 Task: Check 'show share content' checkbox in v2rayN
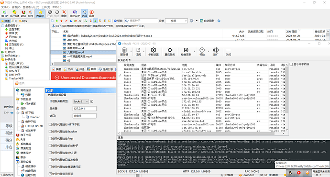[291, 64]
